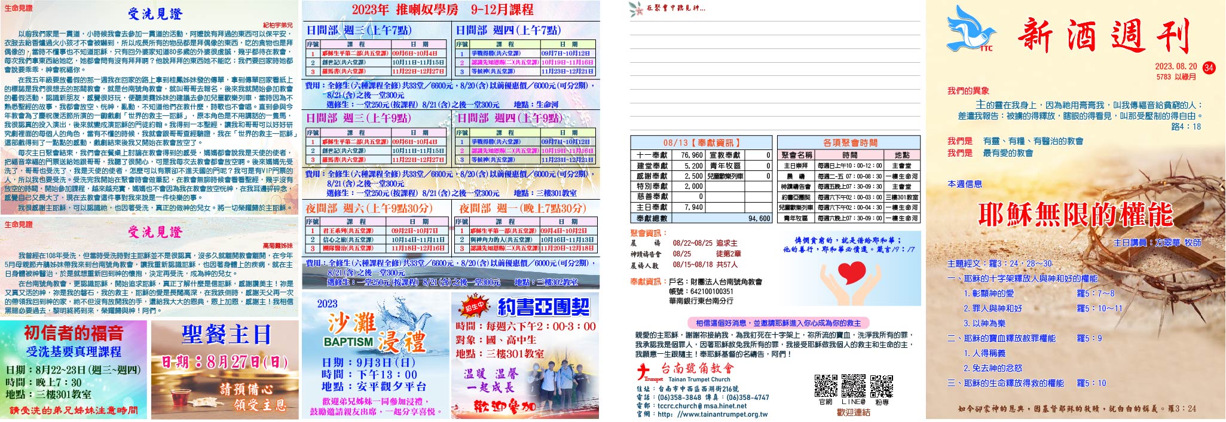Click the 08/13【奉獻資訊】 table header
This screenshot has width=1226, height=422.
pyautogui.click(x=702, y=143)
